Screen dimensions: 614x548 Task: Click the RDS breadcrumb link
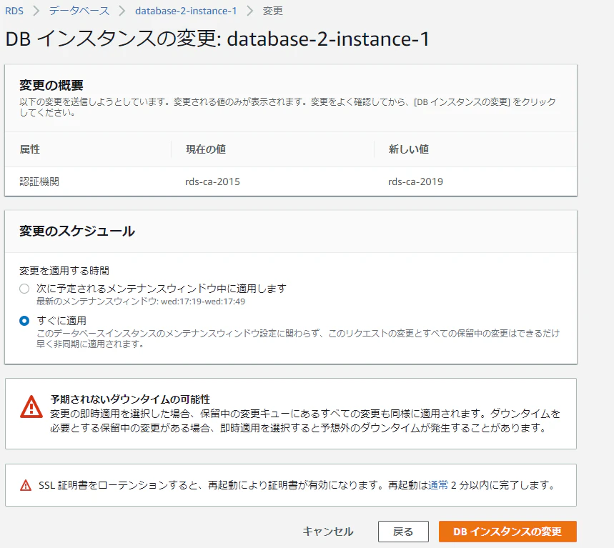pyautogui.click(x=14, y=11)
